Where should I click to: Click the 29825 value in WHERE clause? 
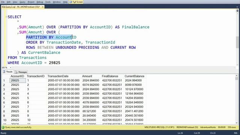click(55, 63)
